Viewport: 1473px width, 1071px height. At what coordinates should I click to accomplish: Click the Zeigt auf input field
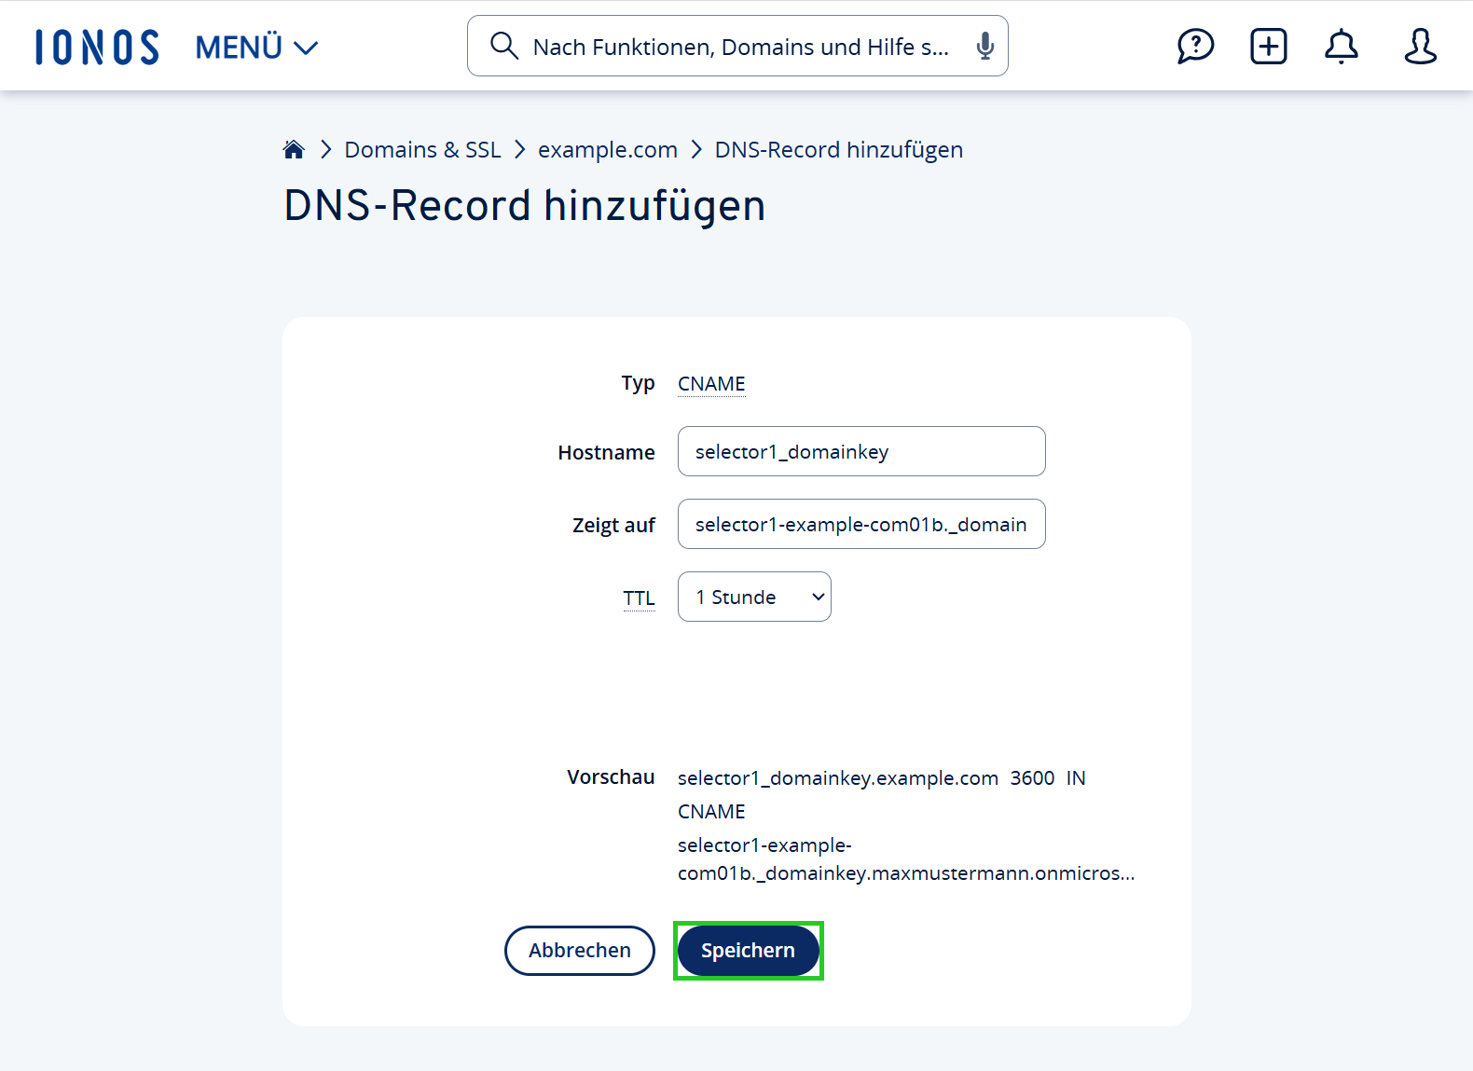click(x=861, y=524)
